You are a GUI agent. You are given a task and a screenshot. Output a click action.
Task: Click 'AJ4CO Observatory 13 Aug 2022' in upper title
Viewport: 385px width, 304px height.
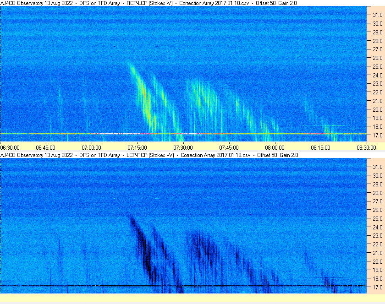[x=37, y=3]
